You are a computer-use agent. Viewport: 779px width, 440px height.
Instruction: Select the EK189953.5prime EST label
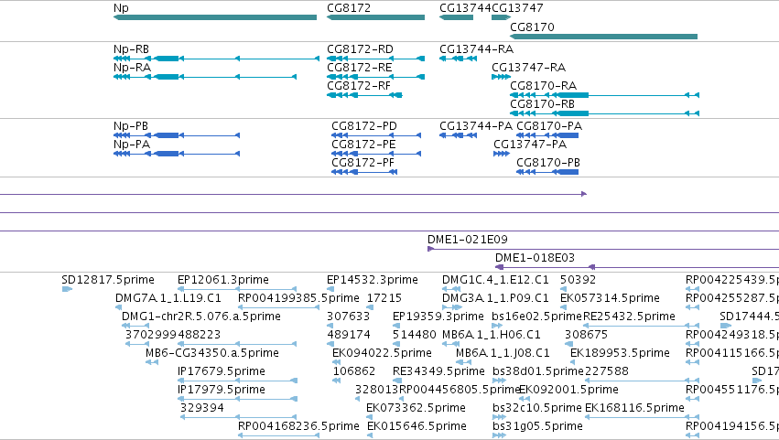pyautogui.click(x=620, y=353)
